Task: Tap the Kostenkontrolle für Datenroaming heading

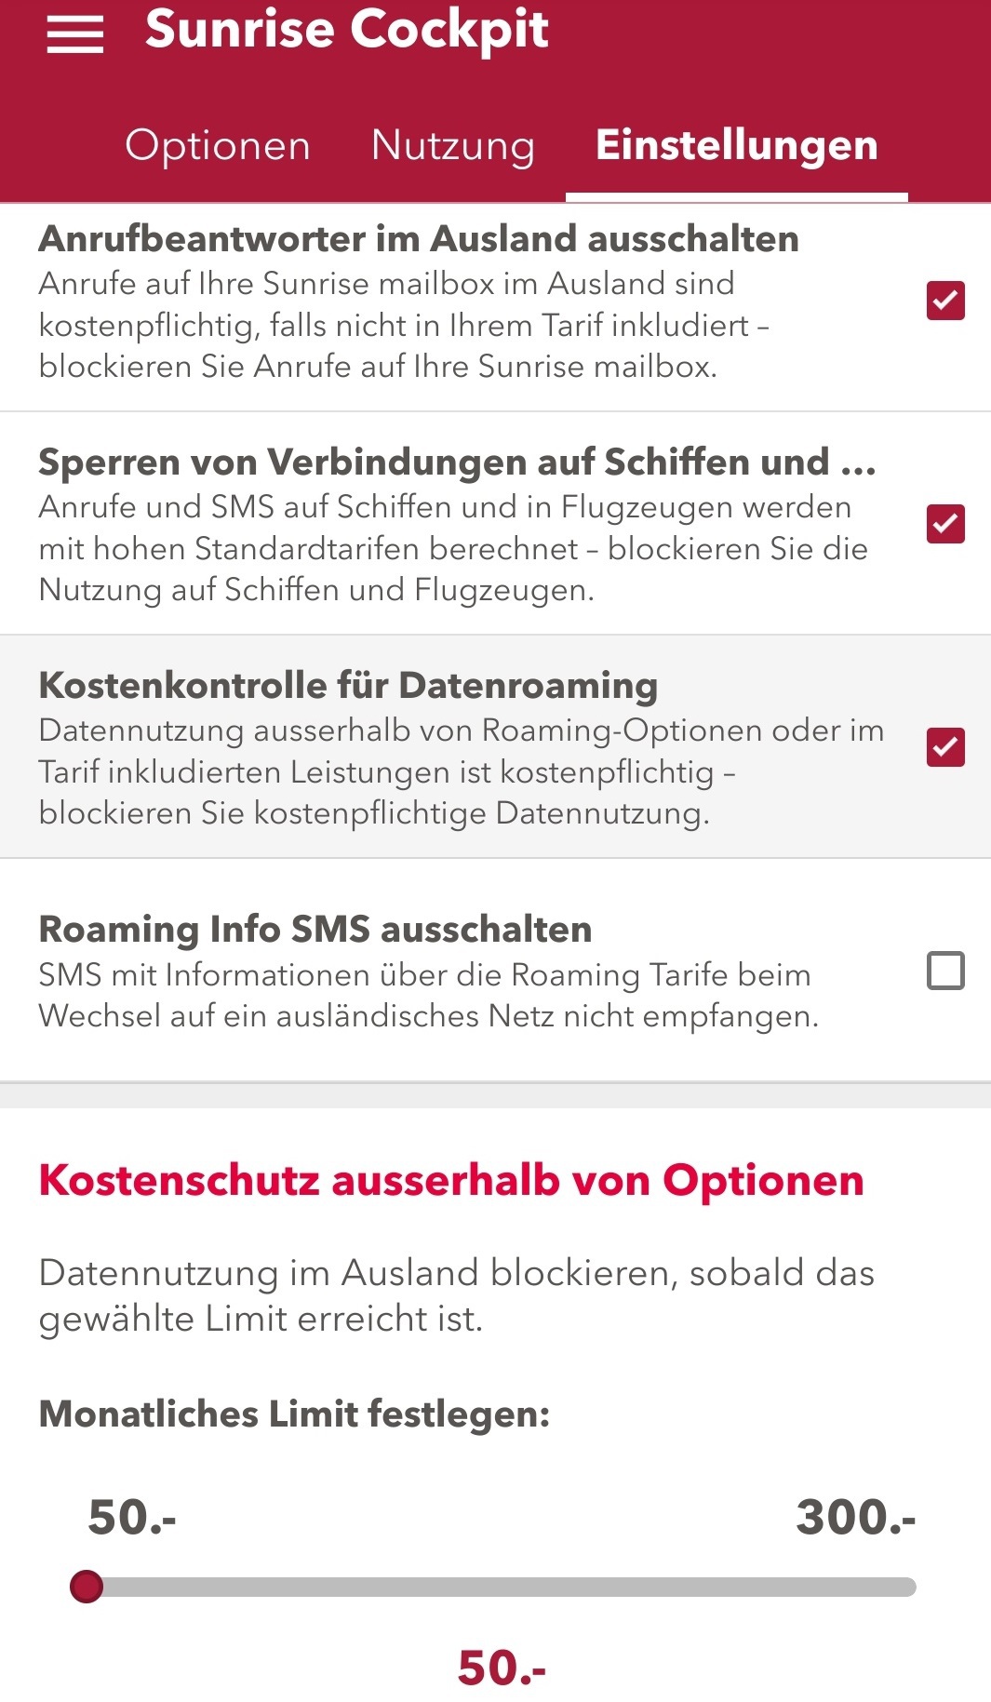Action: click(348, 686)
